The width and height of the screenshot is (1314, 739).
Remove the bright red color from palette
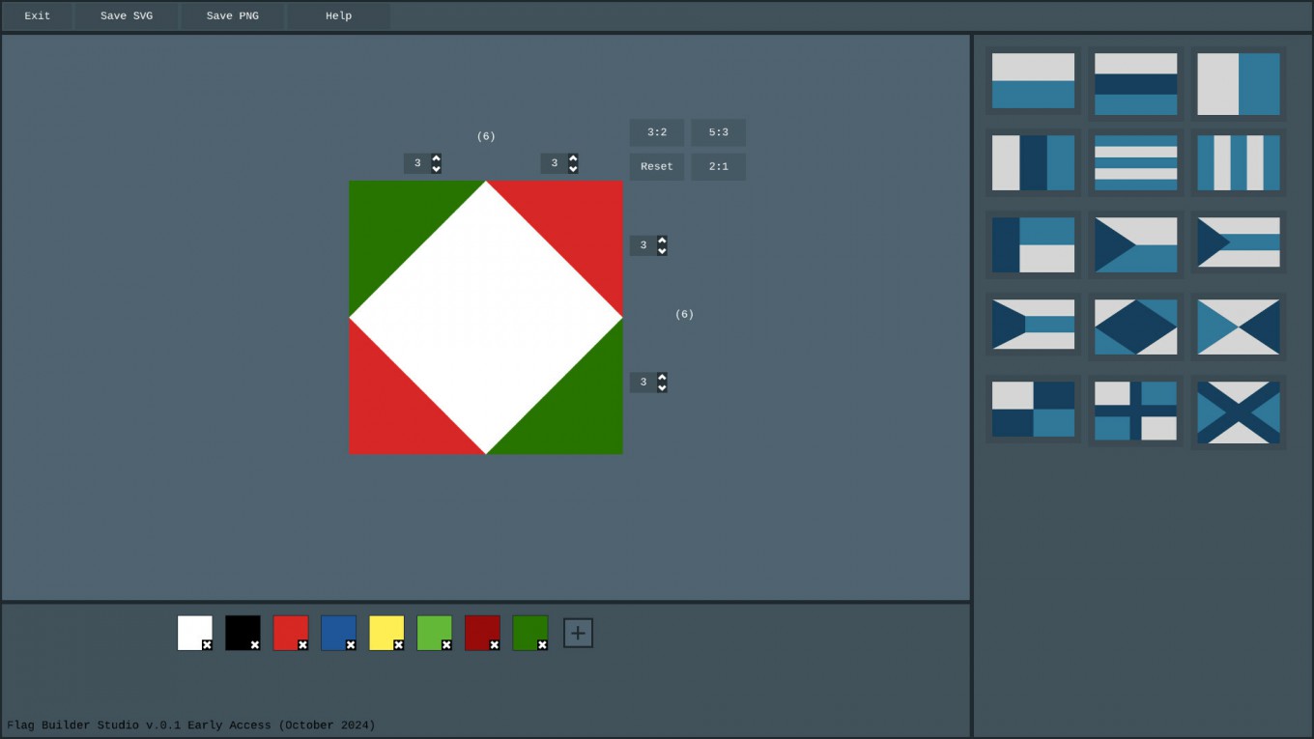[302, 644]
